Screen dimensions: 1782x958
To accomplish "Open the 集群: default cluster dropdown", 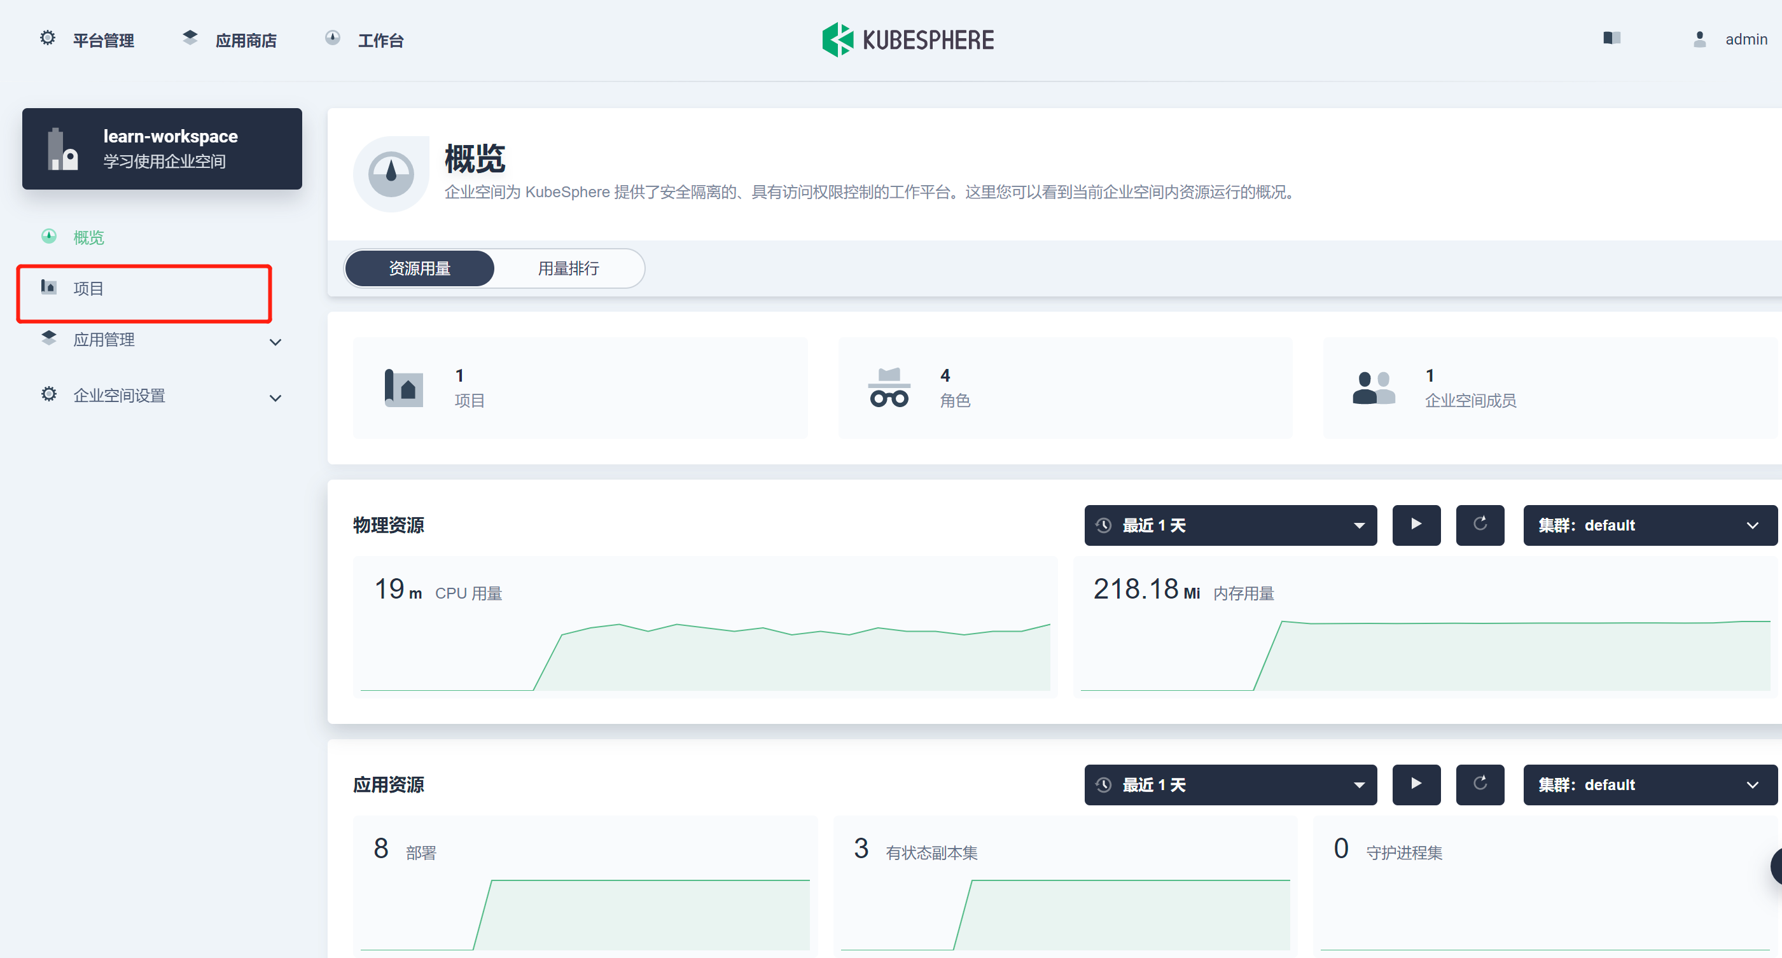I will pyautogui.click(x=1650, y=525).
